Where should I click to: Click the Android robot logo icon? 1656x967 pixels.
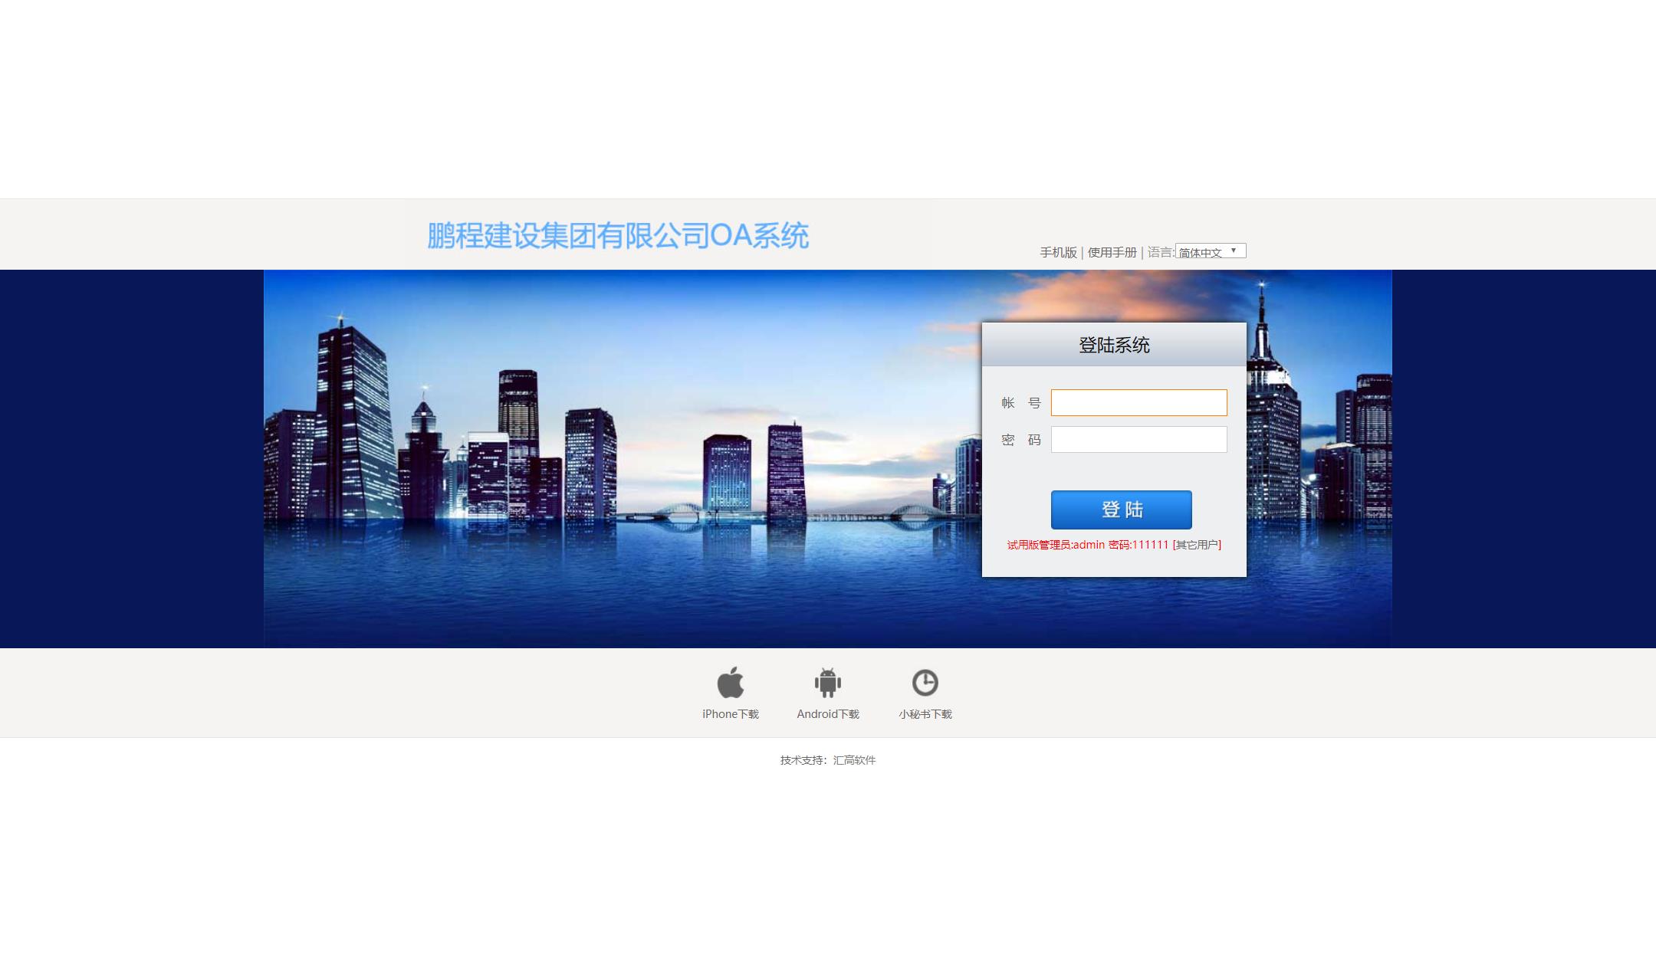[x=828, y=681]
